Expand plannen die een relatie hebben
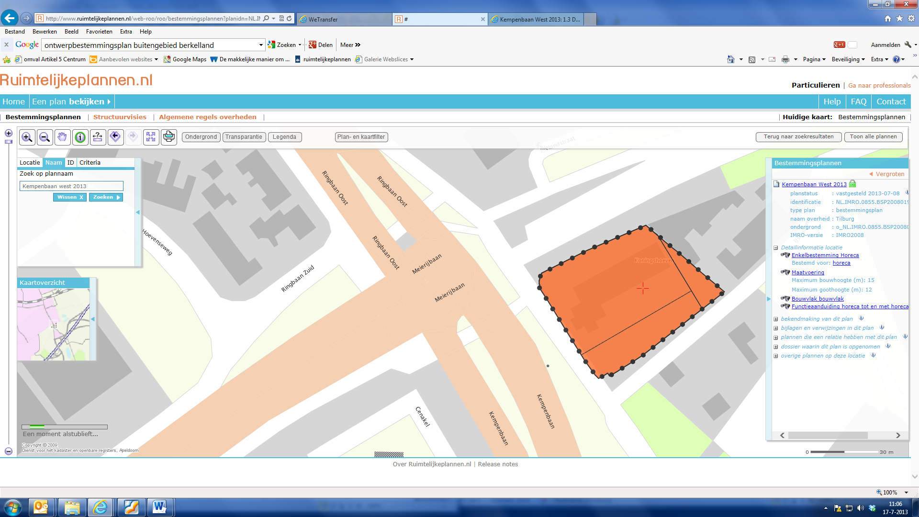The image size is (919, 517). (x=776, y=337)
